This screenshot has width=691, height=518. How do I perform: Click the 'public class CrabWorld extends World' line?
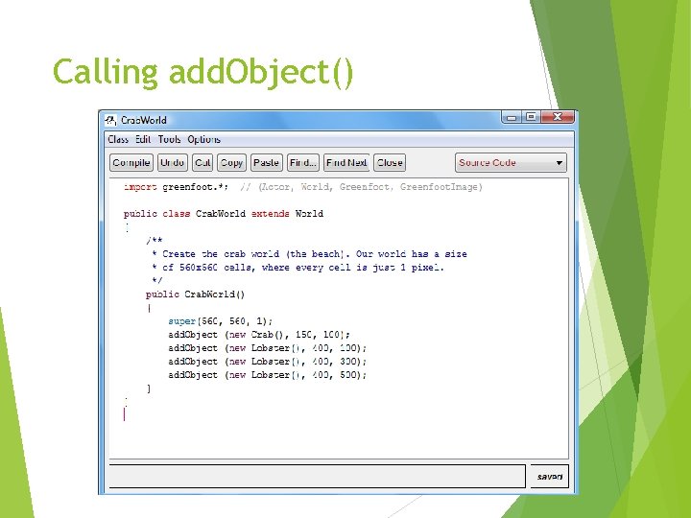(x=224, y=214)
